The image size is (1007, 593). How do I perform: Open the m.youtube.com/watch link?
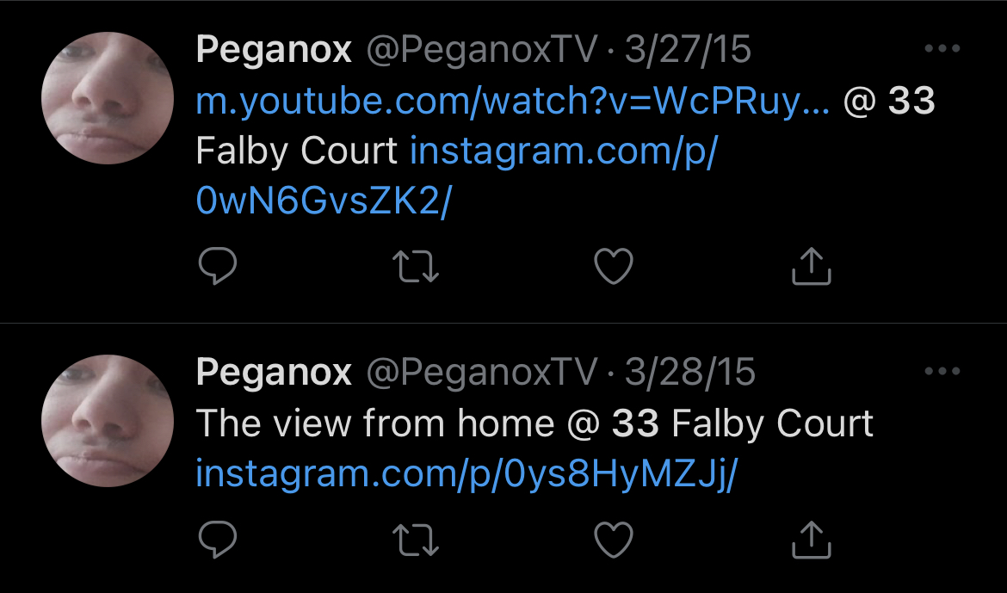(x=512, y=102)
